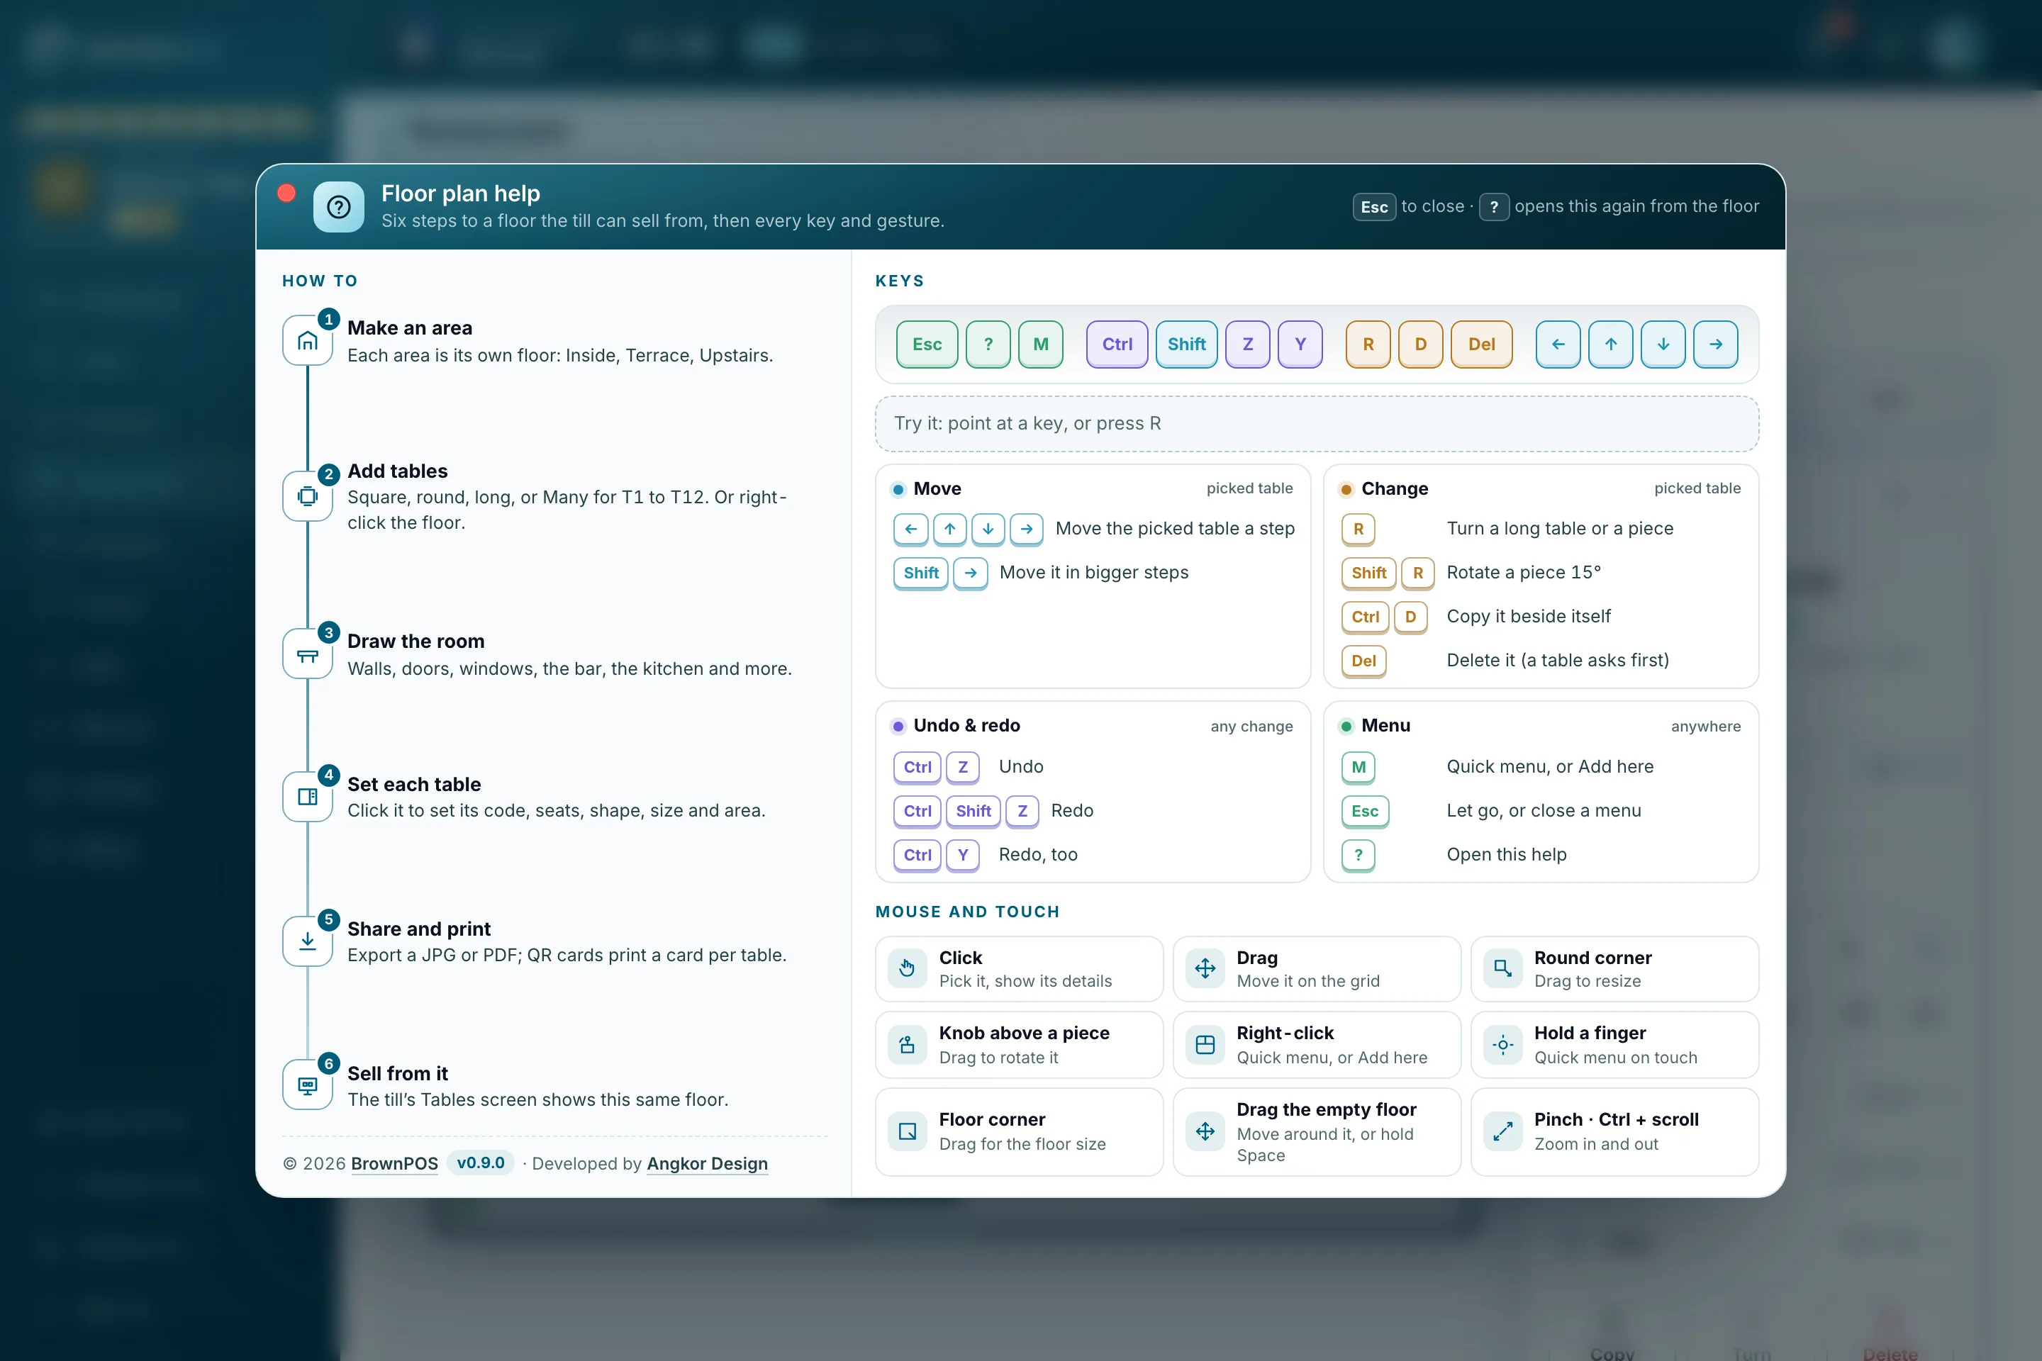
Task: Click the hand icon on Click card
Action: point(908,969)
